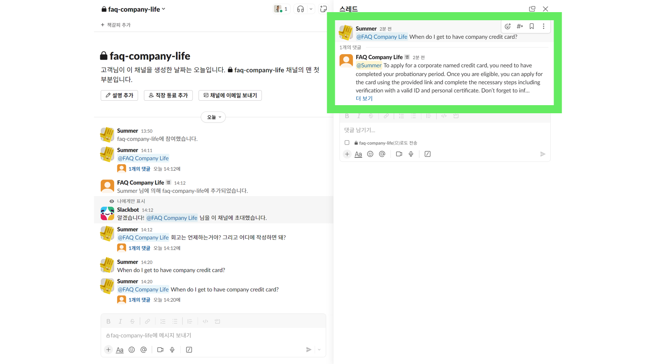Check 'faq-company-life(으)로도 전송' checkbox
647x364 pixels.
[x=347, y=143]
